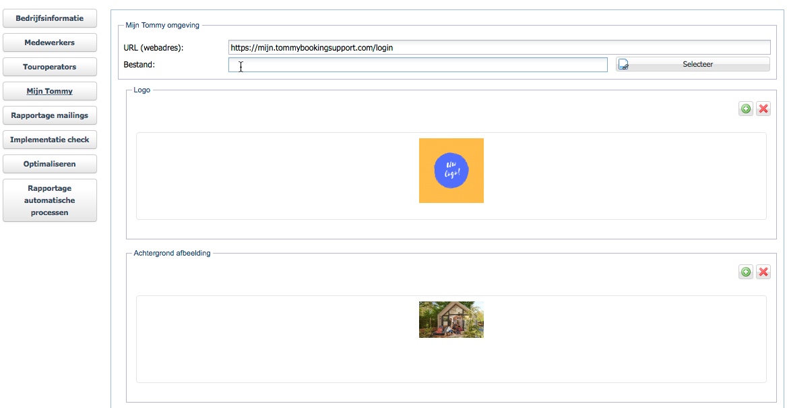Click the 'Mijn Tommy omgeving' group title
This screenshot has height=408, width=787.
(162, 25)
